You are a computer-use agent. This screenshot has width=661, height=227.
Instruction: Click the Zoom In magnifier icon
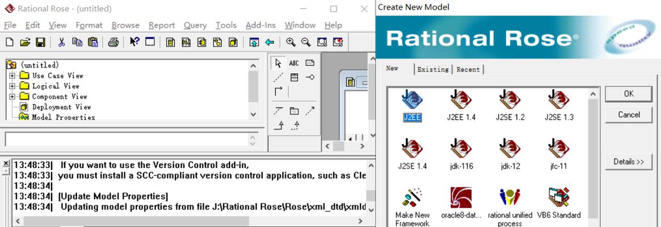point(290,42)
